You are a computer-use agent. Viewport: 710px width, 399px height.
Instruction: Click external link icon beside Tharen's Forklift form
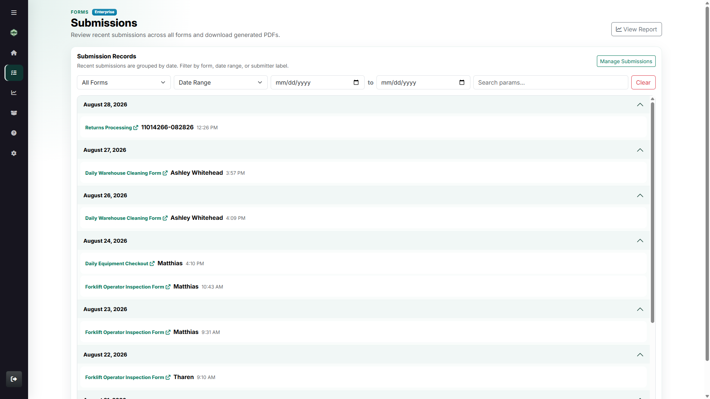(168, 377)
